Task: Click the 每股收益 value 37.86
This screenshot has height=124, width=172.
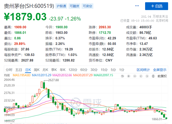Action: tap(25, 49)
